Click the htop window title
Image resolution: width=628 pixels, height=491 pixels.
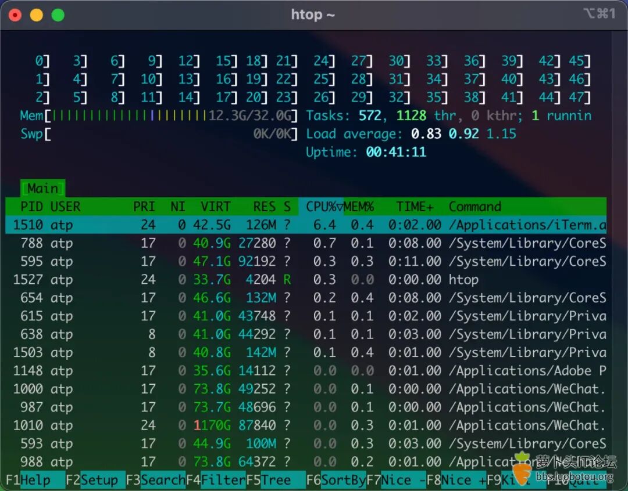pos(312,15)
